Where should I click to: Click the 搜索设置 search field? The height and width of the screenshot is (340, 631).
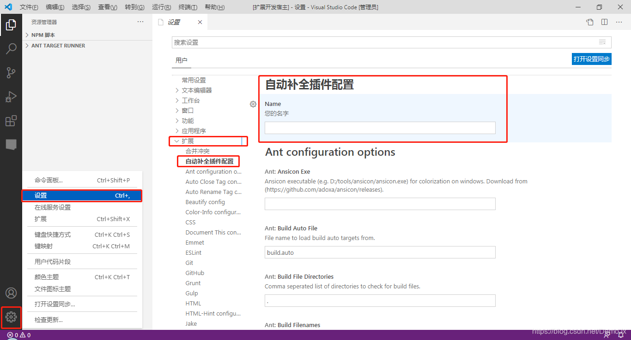coord(392,42)
